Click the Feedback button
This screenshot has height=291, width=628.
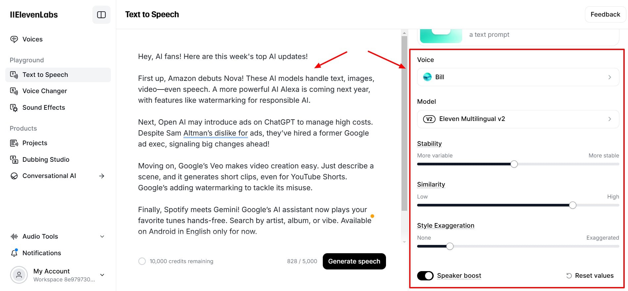click(x=605, y=15)
